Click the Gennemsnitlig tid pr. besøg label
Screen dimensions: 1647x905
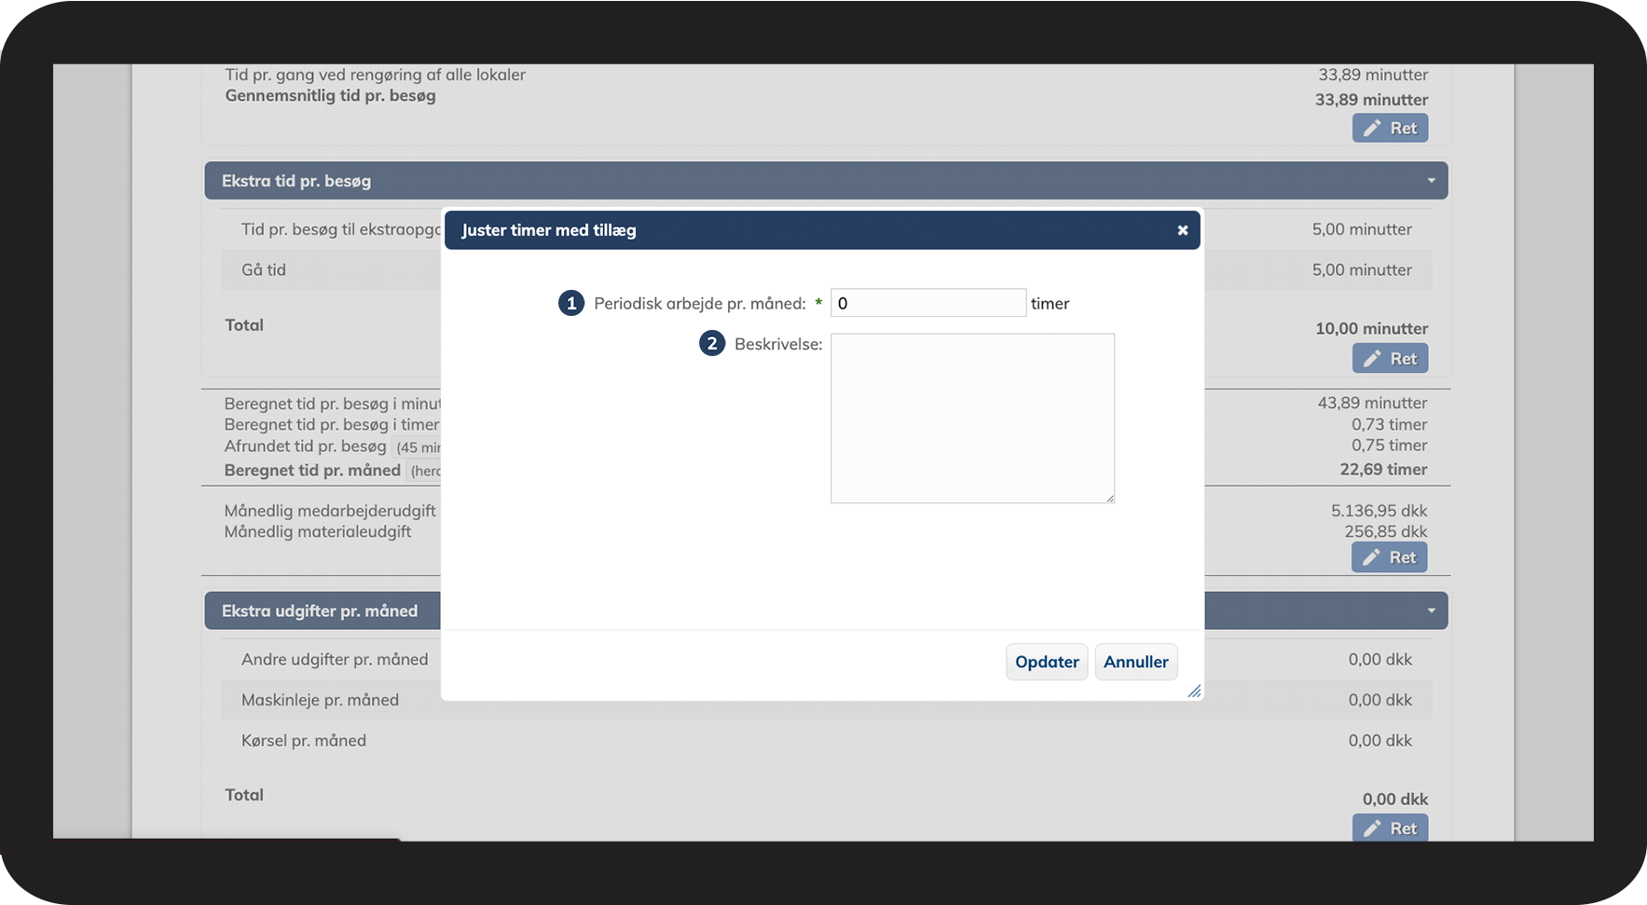(x=330, y=96)
